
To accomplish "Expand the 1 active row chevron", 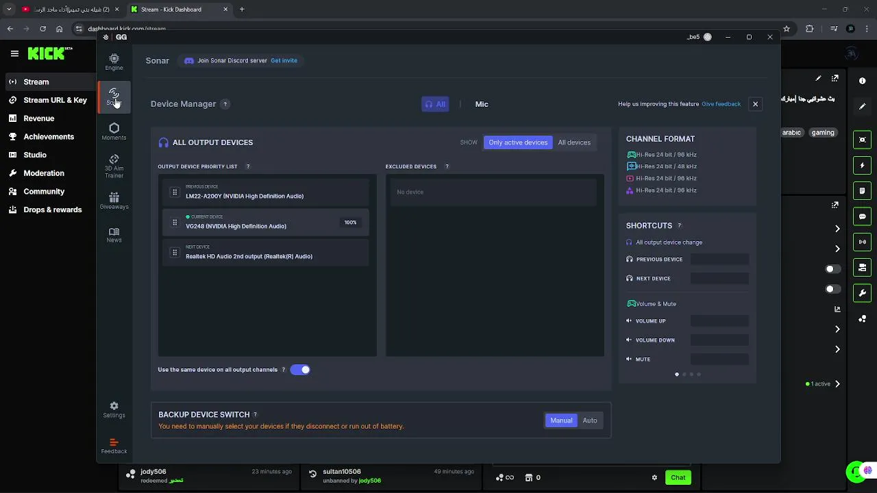I will 837,384.
